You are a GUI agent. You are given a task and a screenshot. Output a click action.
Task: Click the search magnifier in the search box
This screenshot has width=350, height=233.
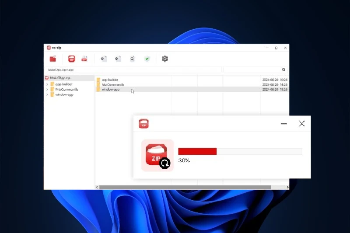coord(283,70)
